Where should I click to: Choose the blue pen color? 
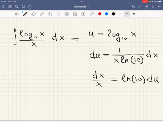pos(107,14)
